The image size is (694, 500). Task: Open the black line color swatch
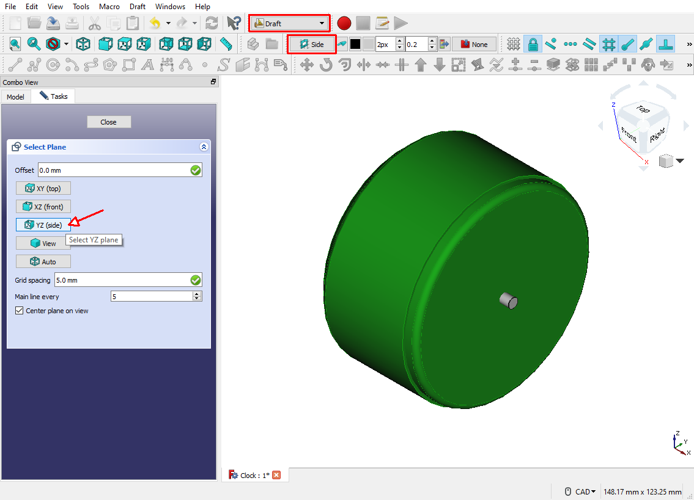click(x=355, y=44)
